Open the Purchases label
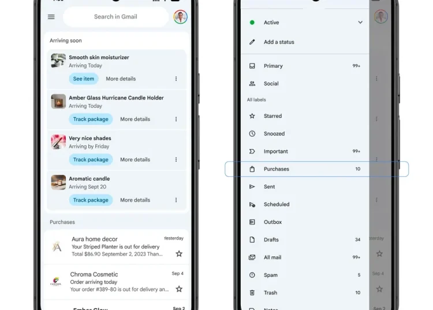The image size is (433, 310). (x=277, y=169)
